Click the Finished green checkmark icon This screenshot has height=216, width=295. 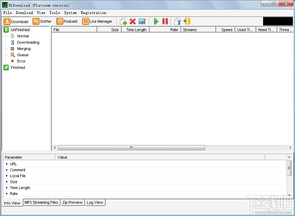pyautogui.click(x=6, y=67)
